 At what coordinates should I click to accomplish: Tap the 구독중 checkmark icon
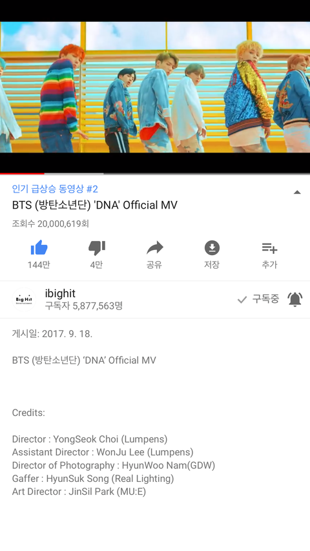[x=242, y=299]
